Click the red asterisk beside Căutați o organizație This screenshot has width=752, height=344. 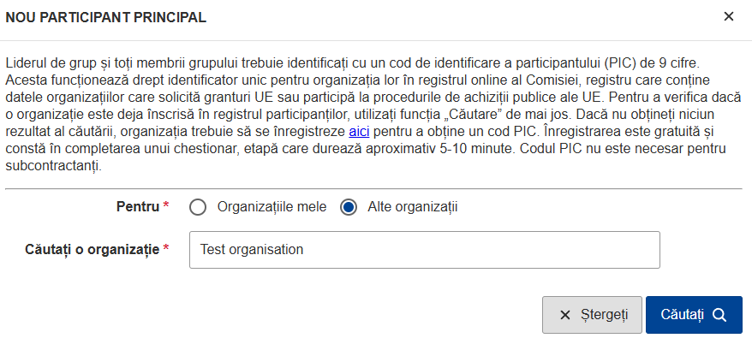(x=166, y=249)
